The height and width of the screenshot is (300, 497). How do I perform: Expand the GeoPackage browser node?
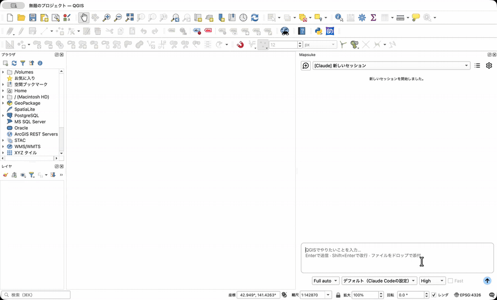tap(3, 103)
